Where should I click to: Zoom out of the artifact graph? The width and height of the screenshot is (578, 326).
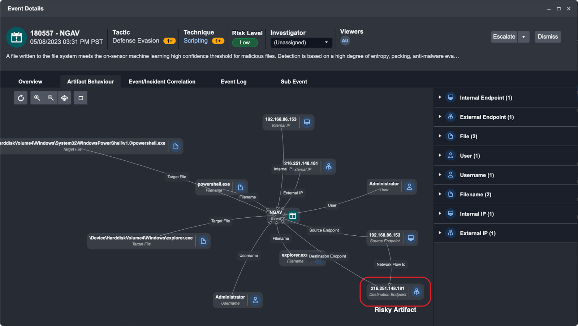(51, 98)
